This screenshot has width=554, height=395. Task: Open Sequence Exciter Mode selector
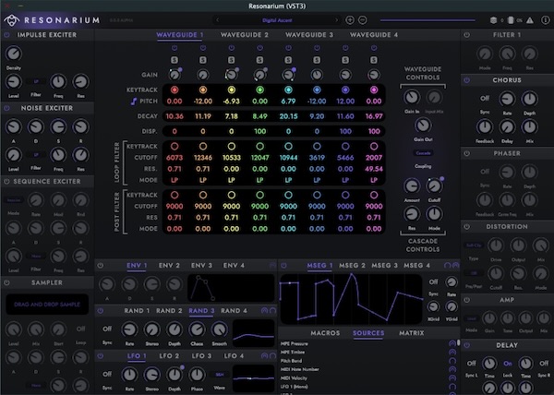point(14,200)
